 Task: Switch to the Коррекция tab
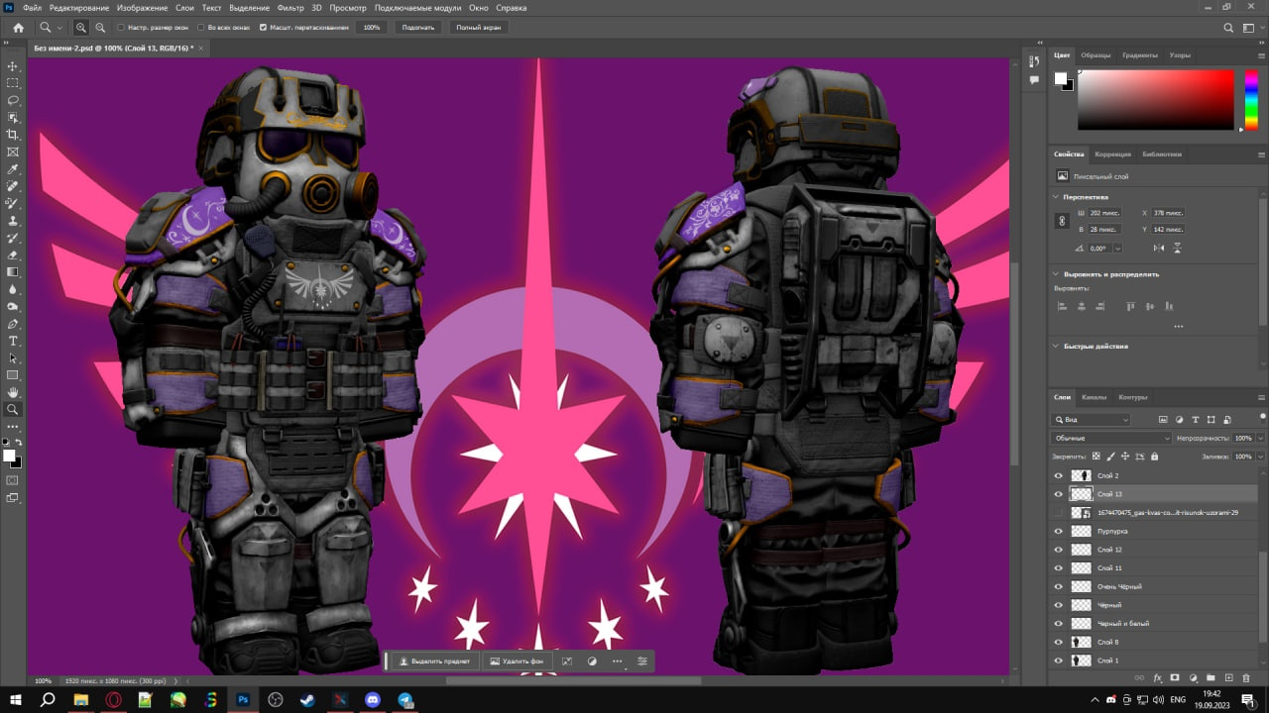click(1112, 154)
